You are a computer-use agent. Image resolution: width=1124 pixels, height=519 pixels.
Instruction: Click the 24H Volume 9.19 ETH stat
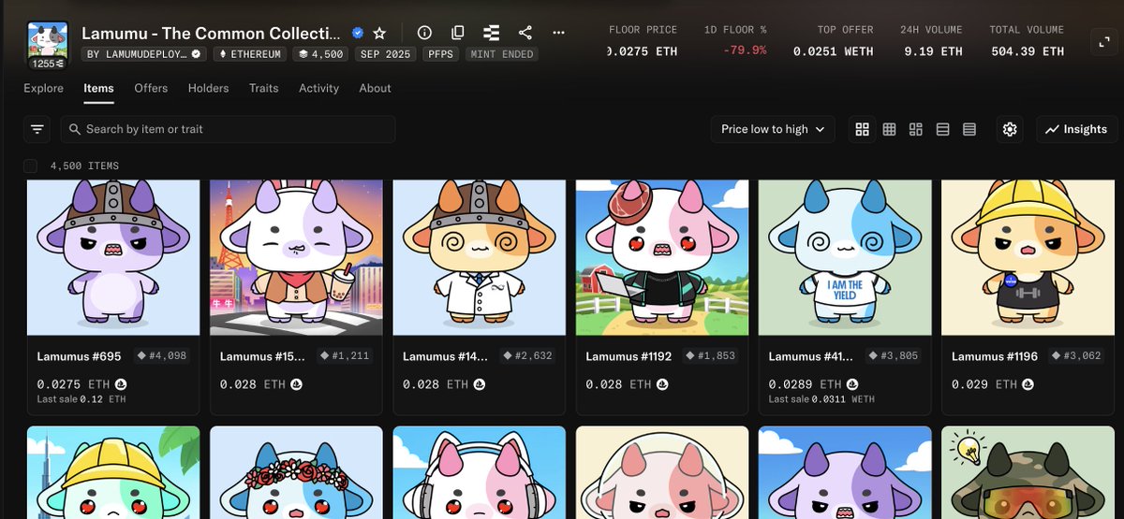tap(931, 41)
